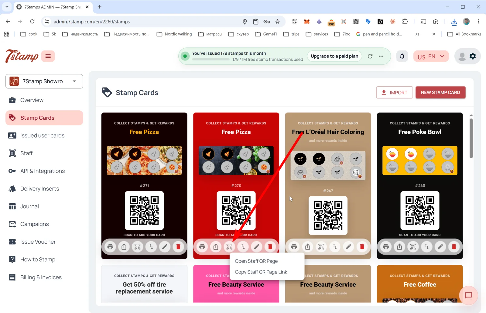
Task: Share the L'Oréal Hair Coloring card
Action: pos(308,247)
